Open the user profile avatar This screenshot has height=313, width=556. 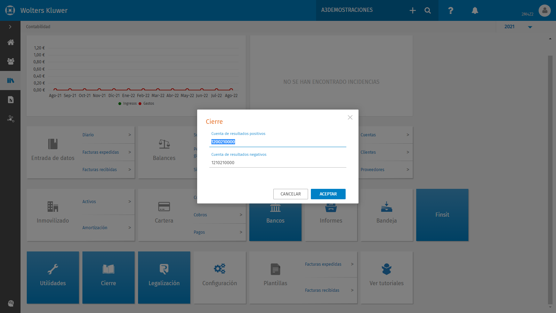click(545, 10)
